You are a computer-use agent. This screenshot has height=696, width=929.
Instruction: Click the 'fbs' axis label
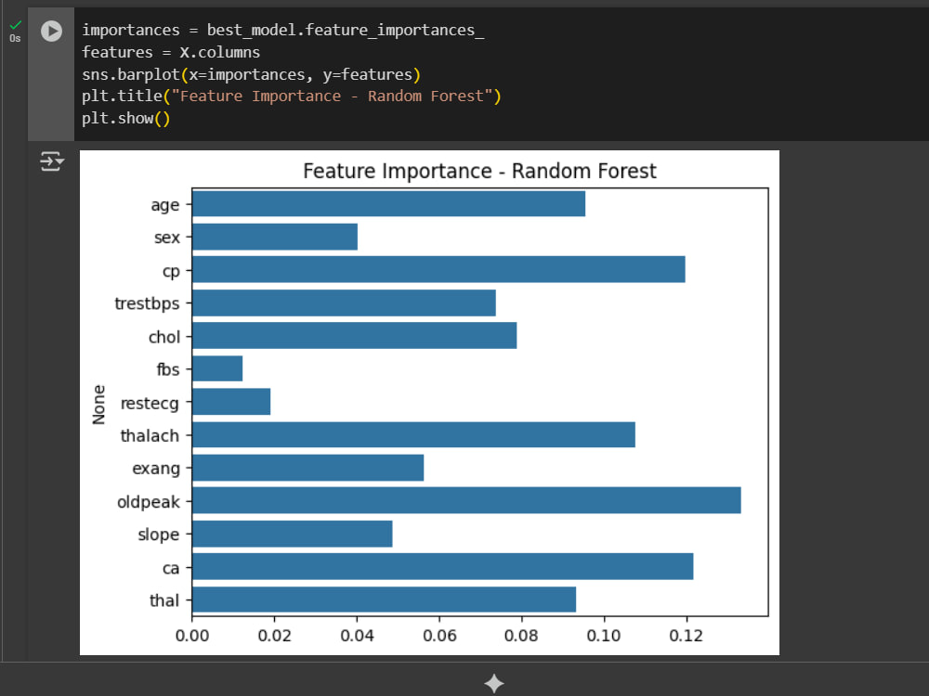tap(167, 370)
